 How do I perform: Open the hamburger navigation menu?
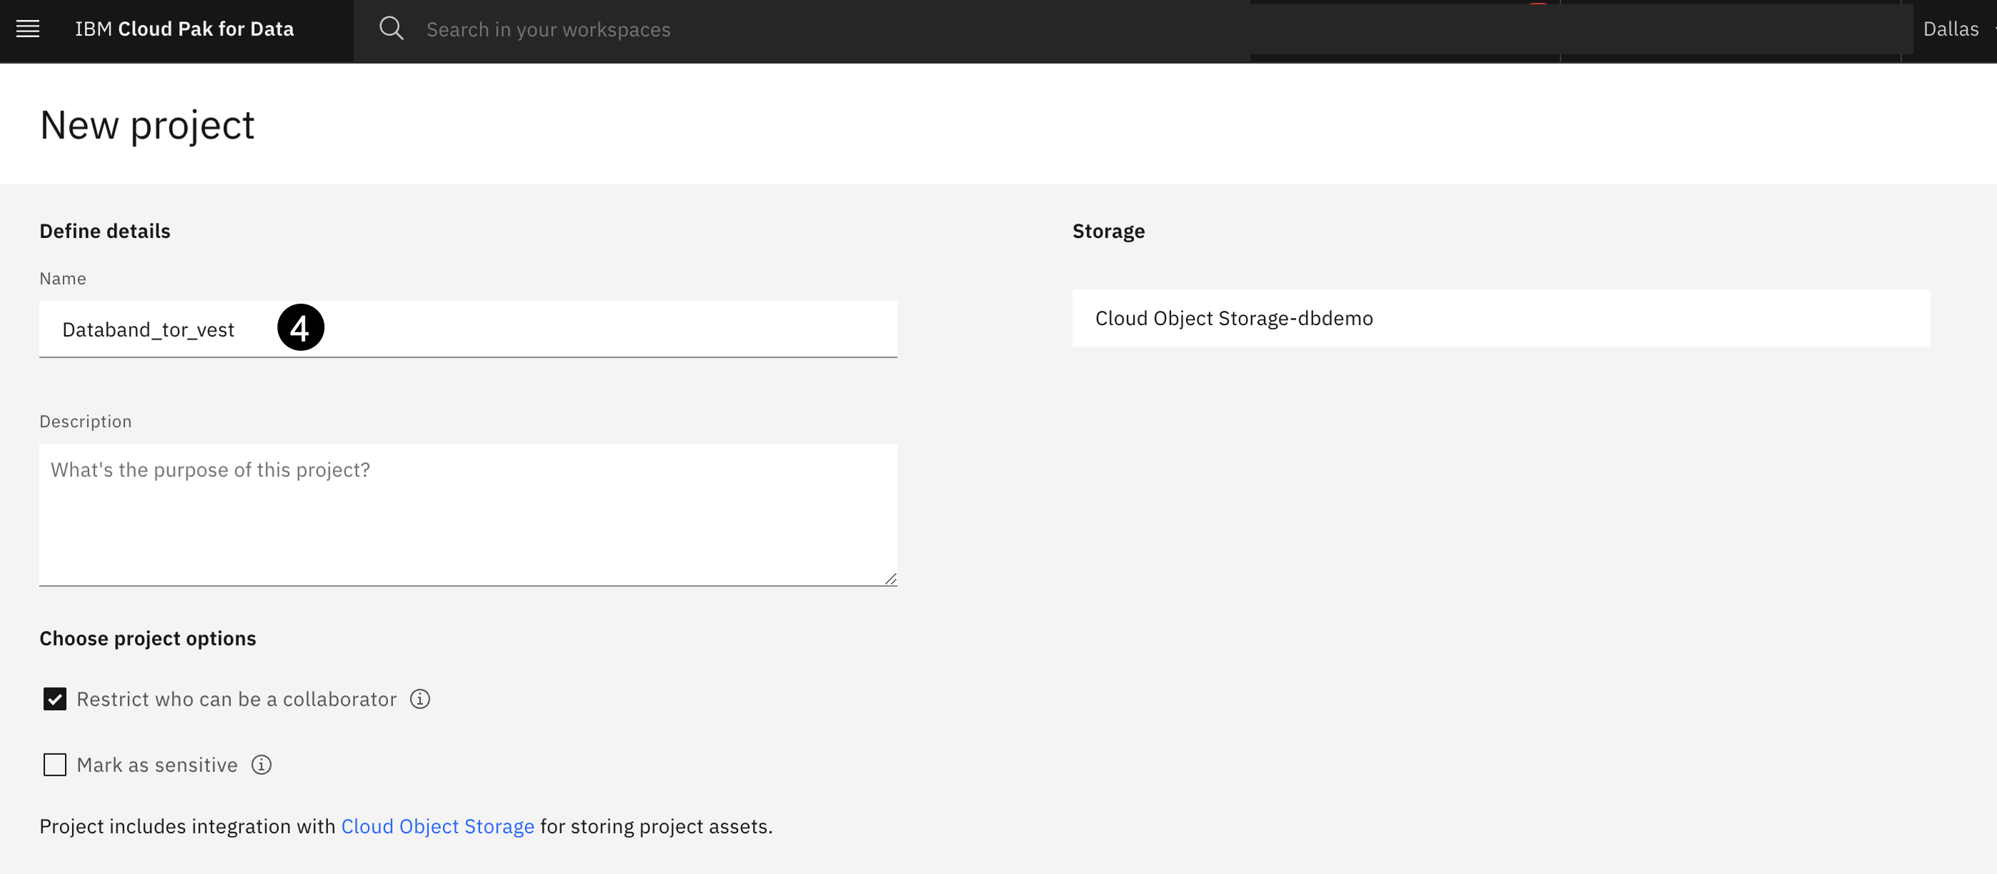(x=28, y=29)
